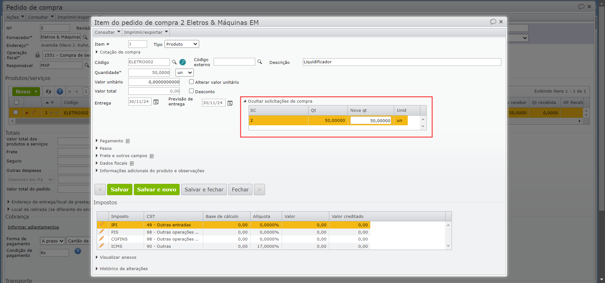Viewport: 605px width, 283px height.
Task: Click the Informar adiantamentos link
Action: (33, 227)
